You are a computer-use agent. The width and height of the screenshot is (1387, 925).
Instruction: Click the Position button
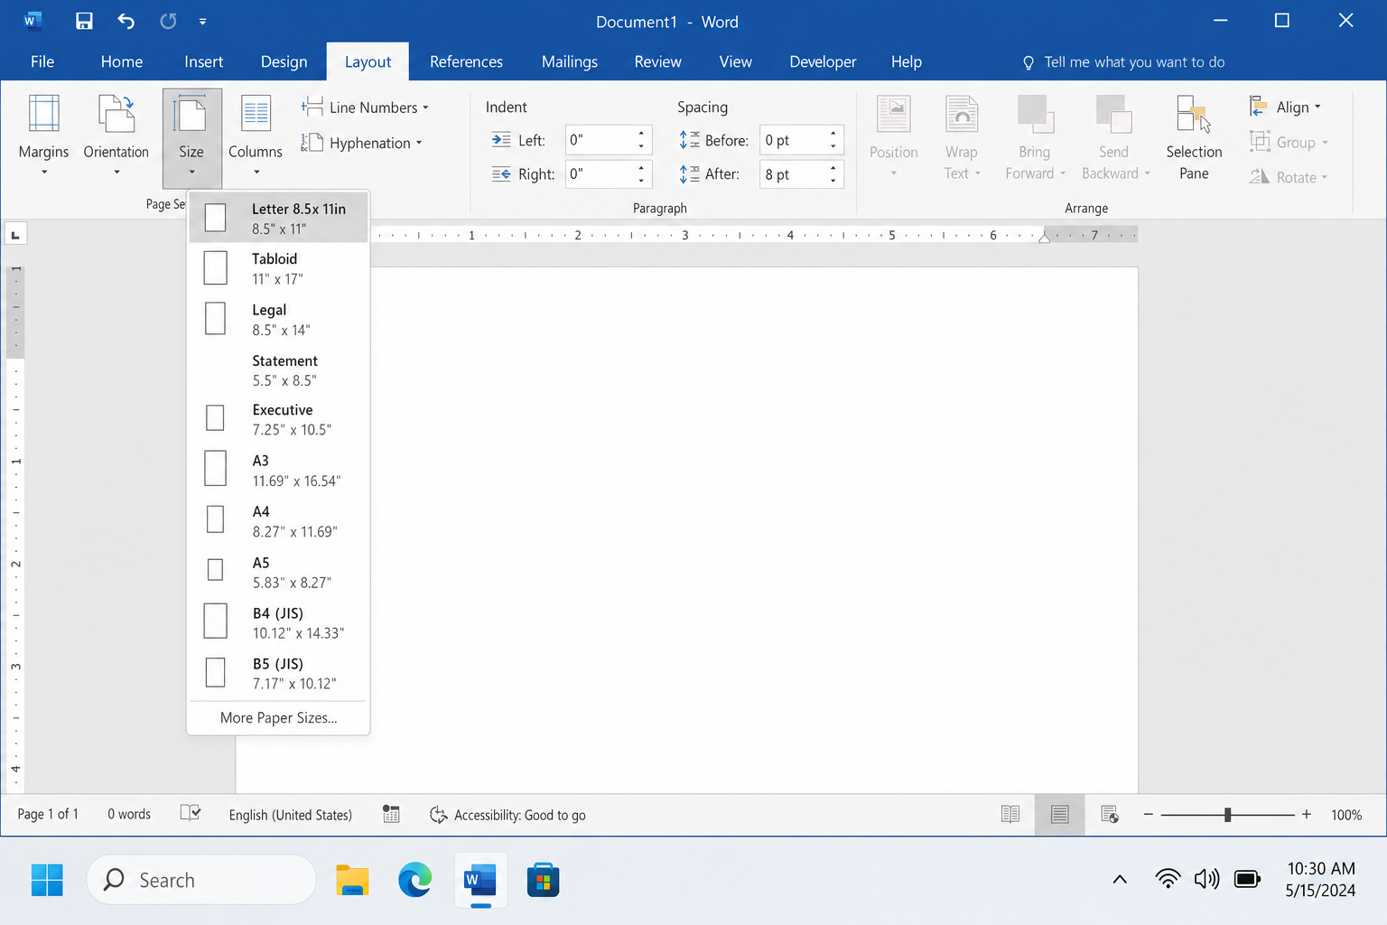click(x=893, y=137)
